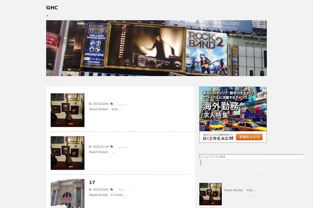
Task: Open the post titled 17
Action: [92, 183]
